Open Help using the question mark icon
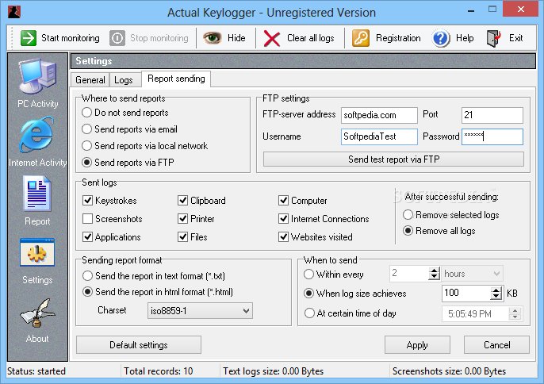 (x=441, y=38)
